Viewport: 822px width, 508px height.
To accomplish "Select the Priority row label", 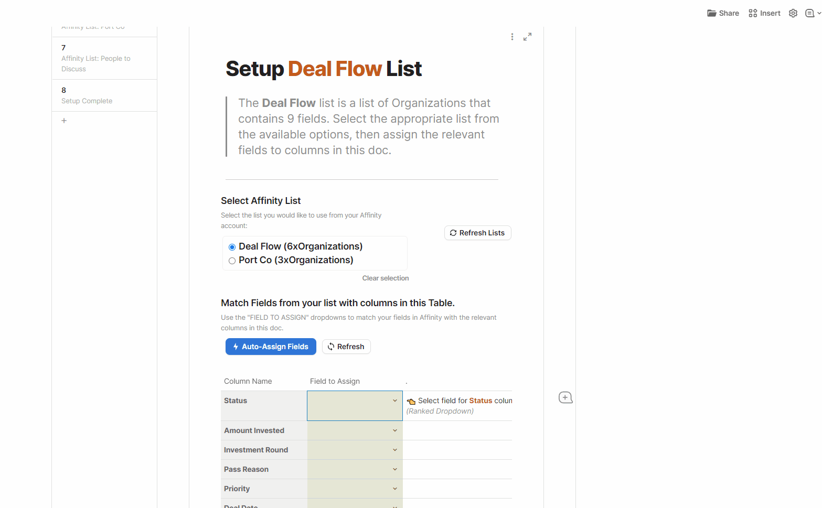I will 237,489.
